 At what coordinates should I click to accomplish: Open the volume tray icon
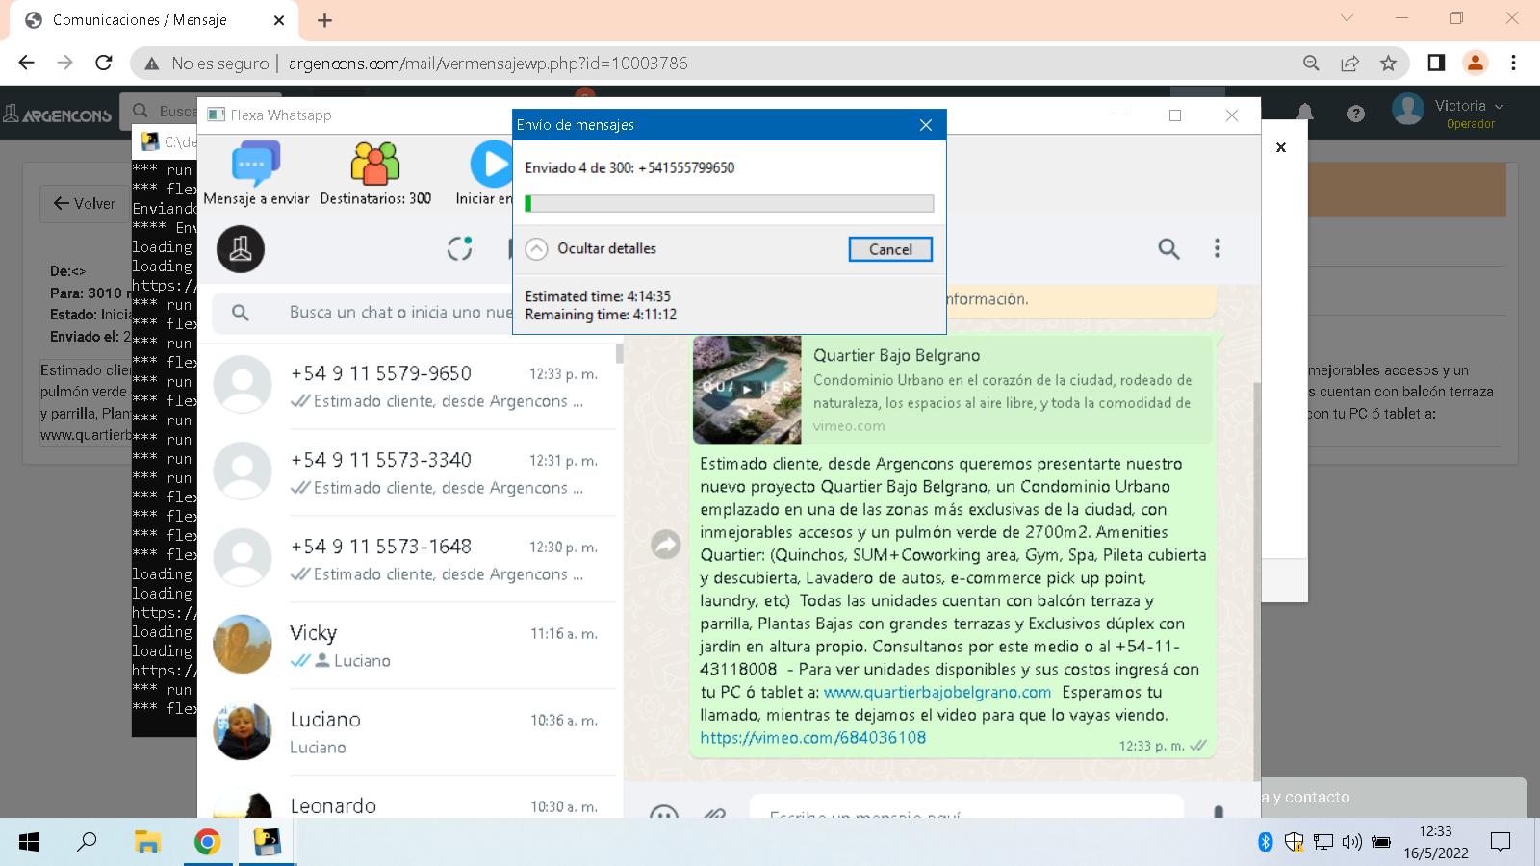[1351, 842]
